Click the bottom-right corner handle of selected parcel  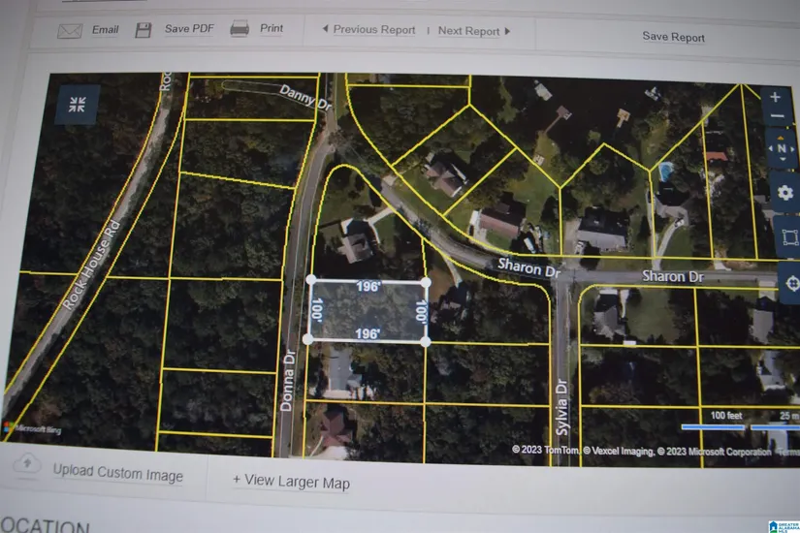point(426,341)
